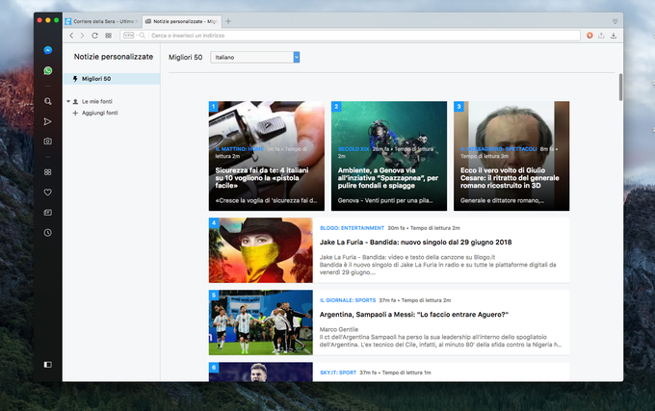
Task: Open Italiano language dropdown
Action: tap(255, 57)
